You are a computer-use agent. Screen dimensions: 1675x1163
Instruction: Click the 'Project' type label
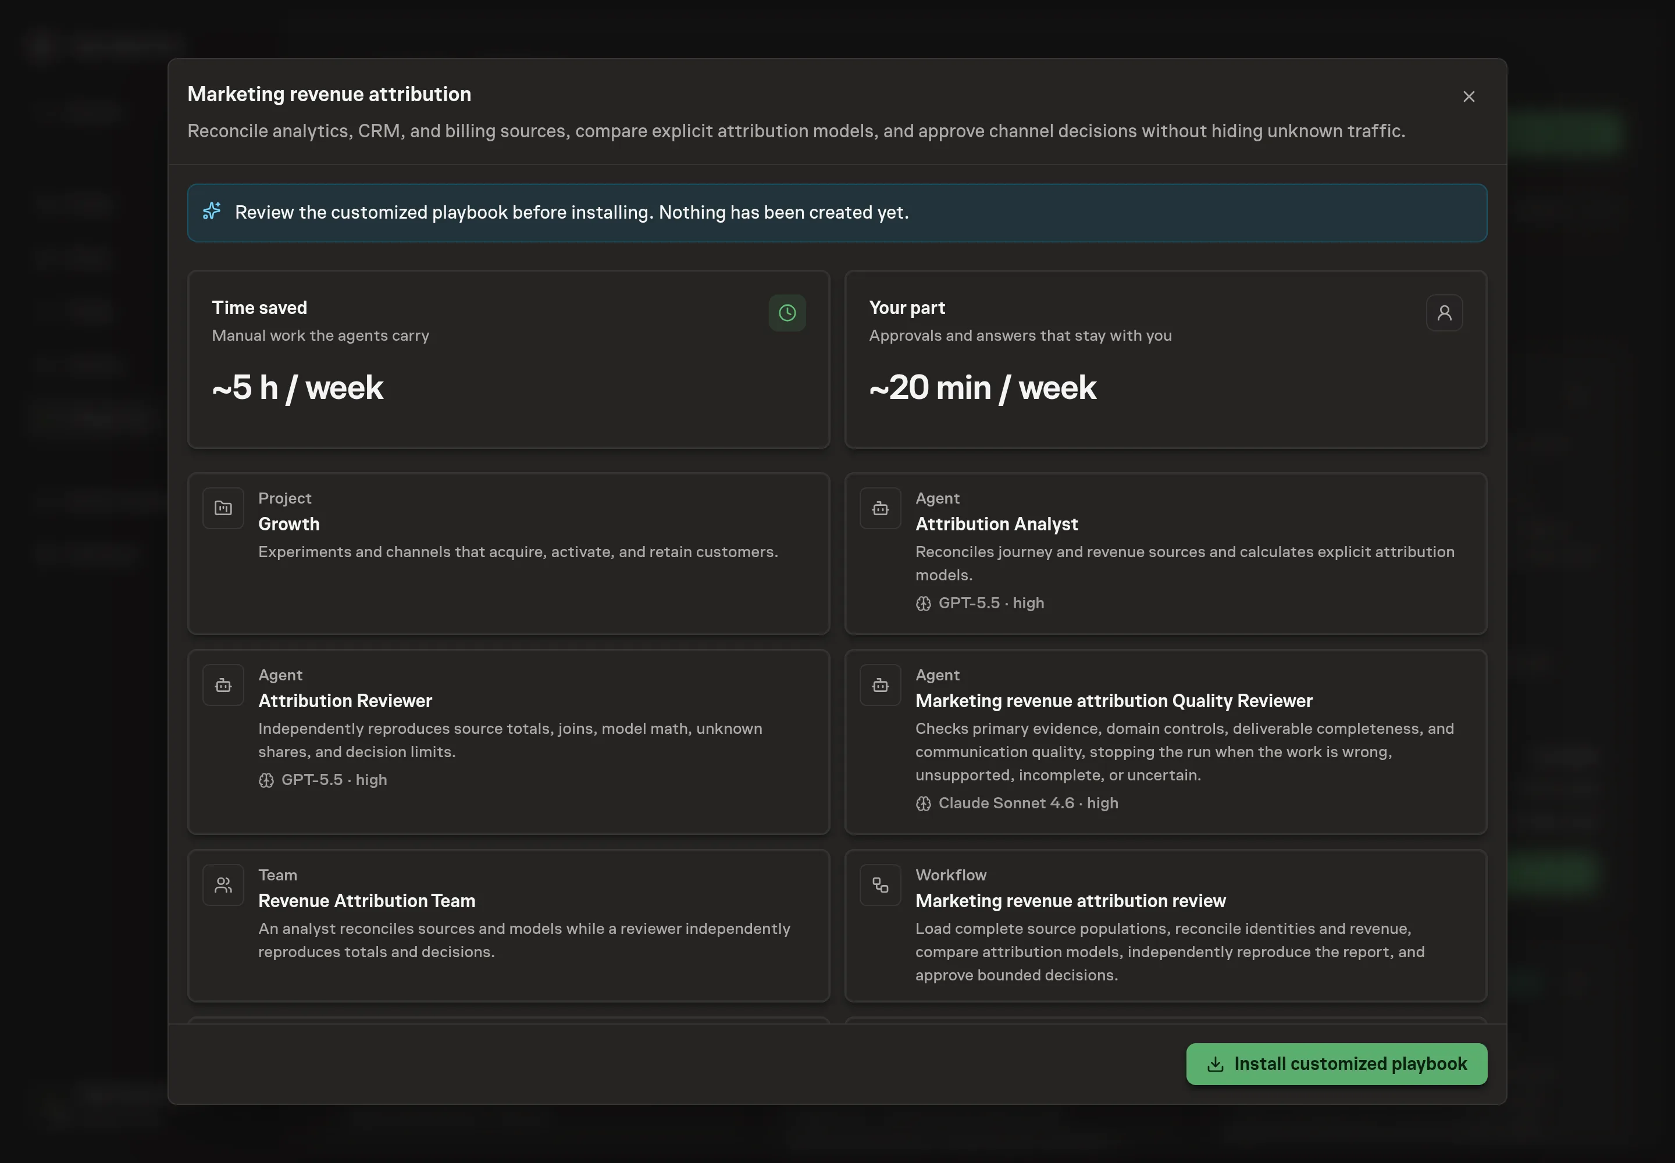[284, 498]
